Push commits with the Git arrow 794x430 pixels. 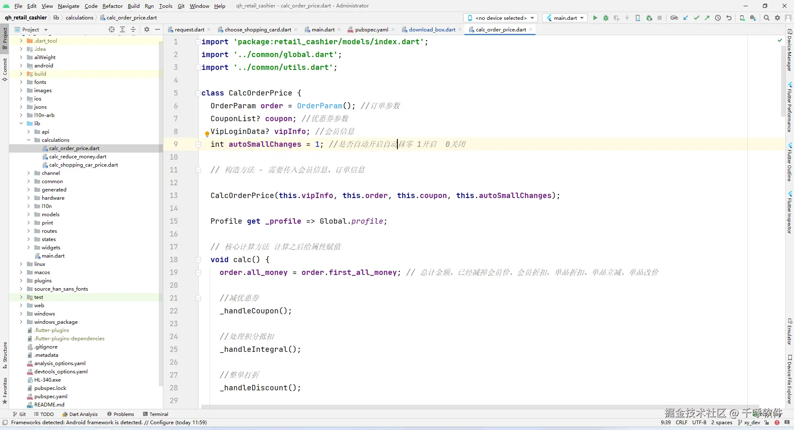[707, 18]
